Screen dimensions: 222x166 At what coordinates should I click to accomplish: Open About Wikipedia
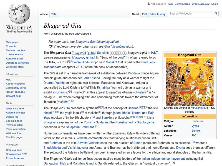coord(15,84)
